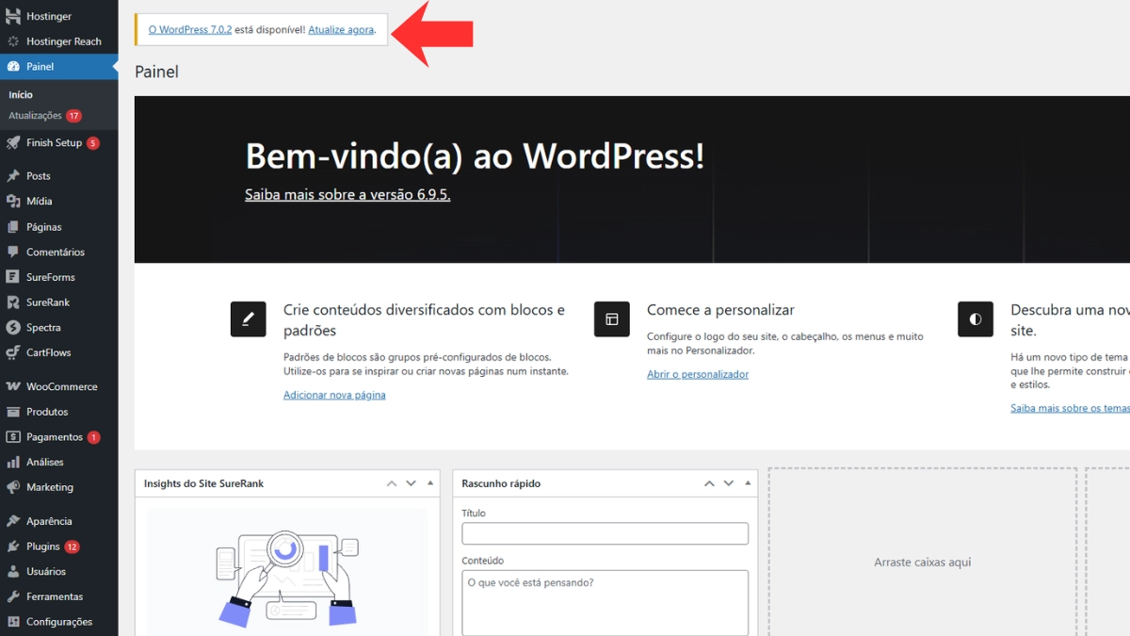
Task: Click the WooCommerce Woo icon
Action: click(x=13, y=387)
